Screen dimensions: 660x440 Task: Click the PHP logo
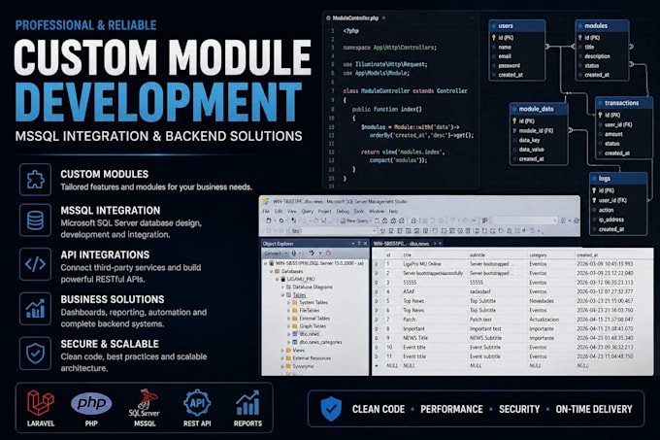point(91,403)
